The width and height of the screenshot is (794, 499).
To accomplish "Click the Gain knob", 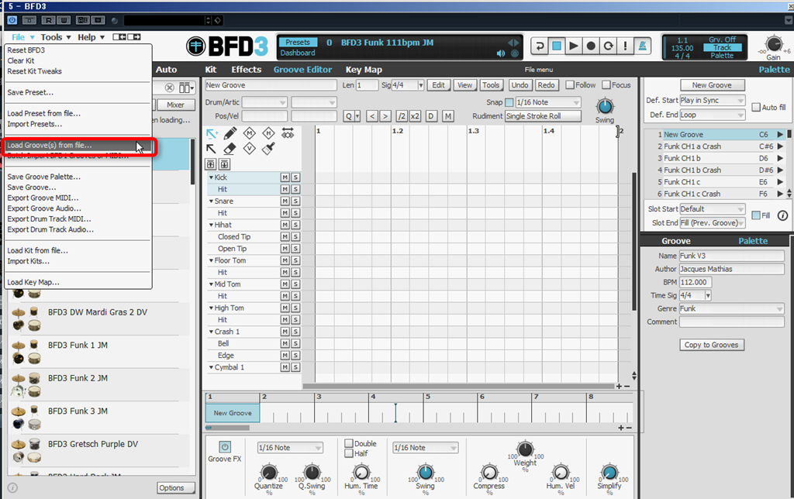I will [x=773, y=44].
